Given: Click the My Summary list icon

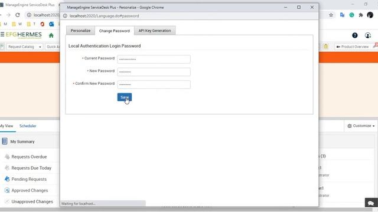Looking at the screenshot, I should 4,141.
